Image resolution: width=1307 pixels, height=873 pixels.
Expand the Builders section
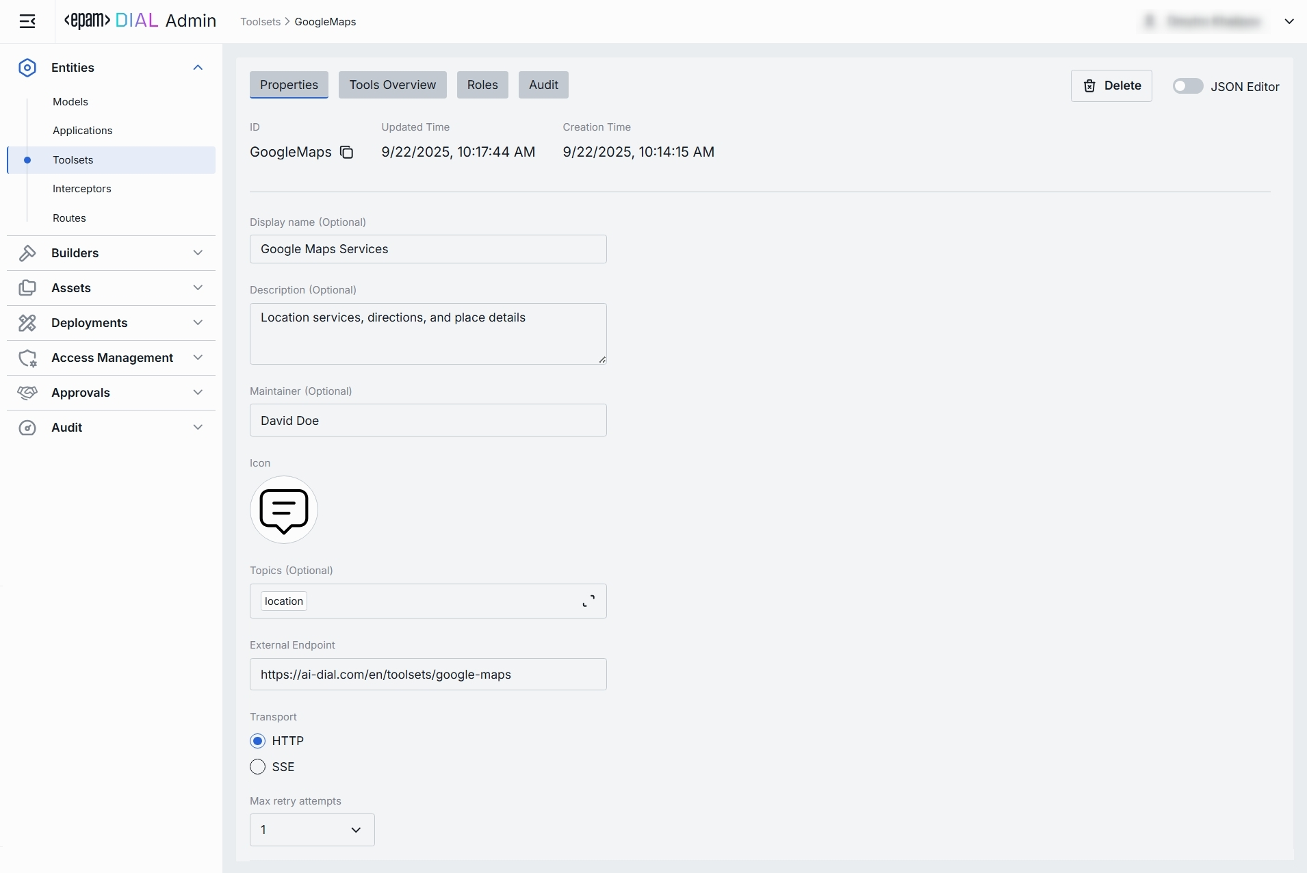pos(198,253)
